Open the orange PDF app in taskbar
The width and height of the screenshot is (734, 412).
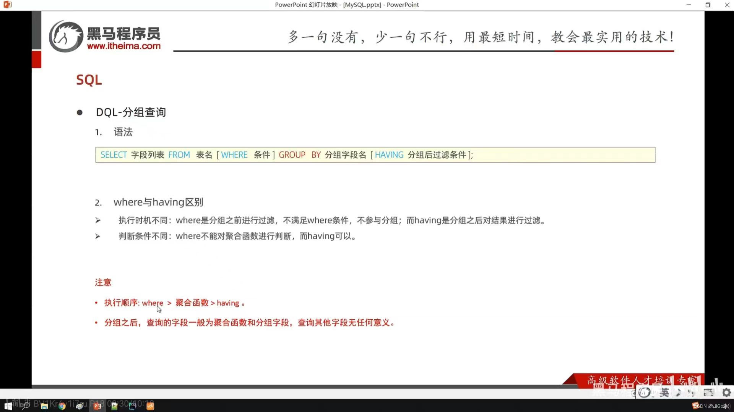click(x=150, y=406)
